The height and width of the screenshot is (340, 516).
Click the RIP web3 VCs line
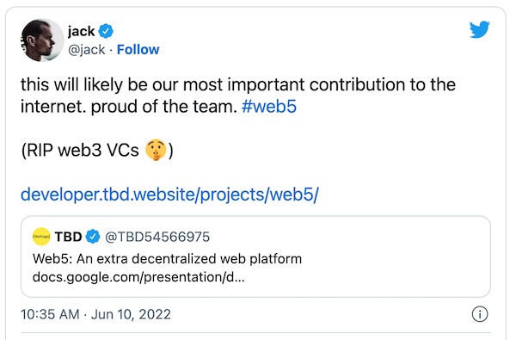point(97,151)
